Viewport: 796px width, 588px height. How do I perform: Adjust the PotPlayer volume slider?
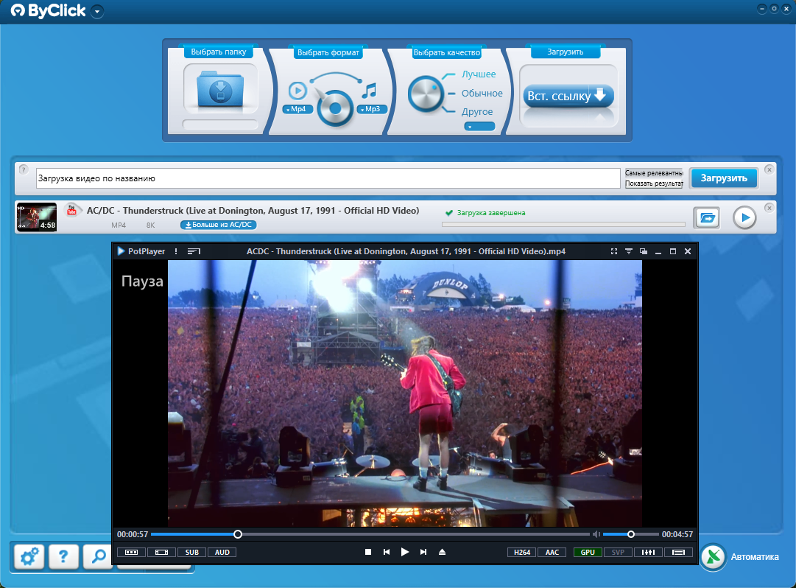(x=630, y=534)
